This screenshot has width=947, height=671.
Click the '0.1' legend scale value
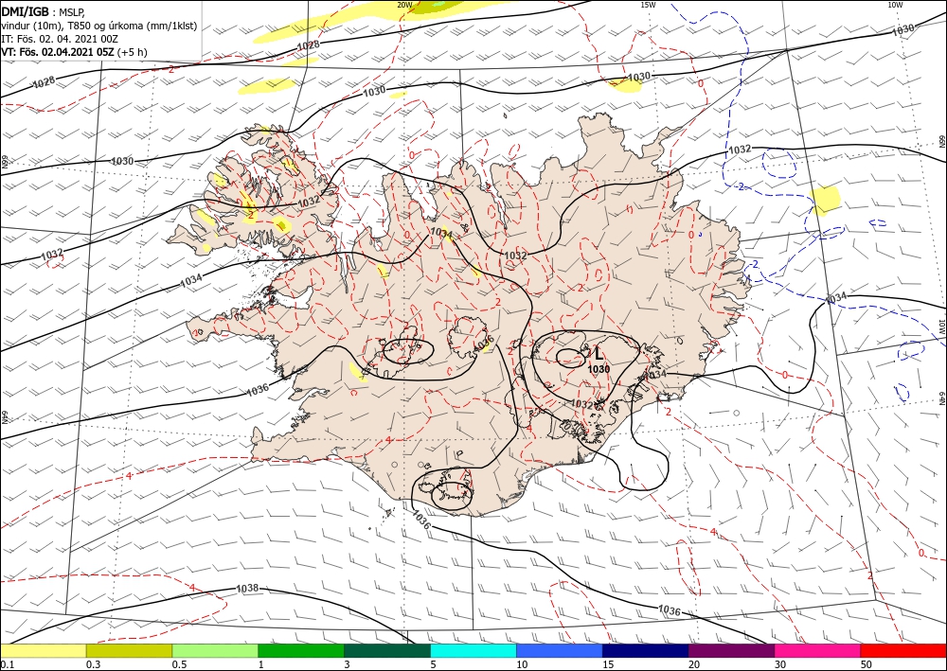coord(6,664)
